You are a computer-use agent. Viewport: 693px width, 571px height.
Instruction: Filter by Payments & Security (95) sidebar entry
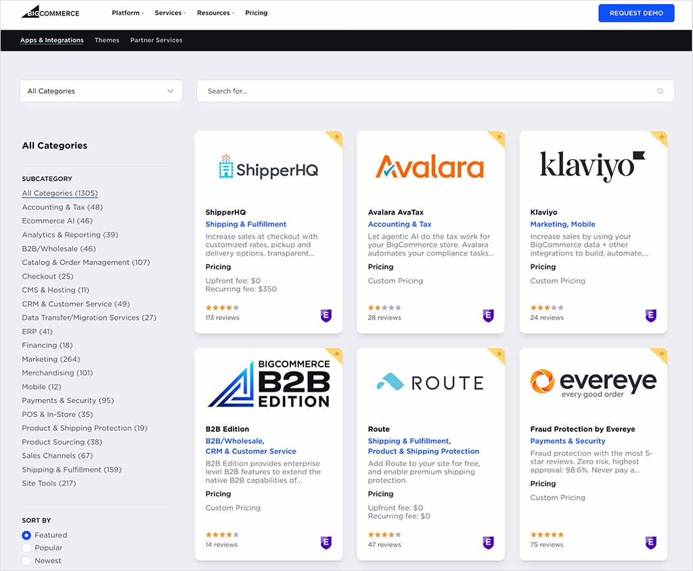coord(68,401)
